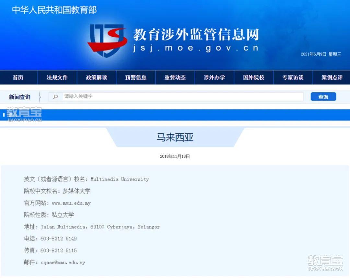Click the 2018年11月13日 publish date
Screen dimensions: 350x278
tap(175, 156)
